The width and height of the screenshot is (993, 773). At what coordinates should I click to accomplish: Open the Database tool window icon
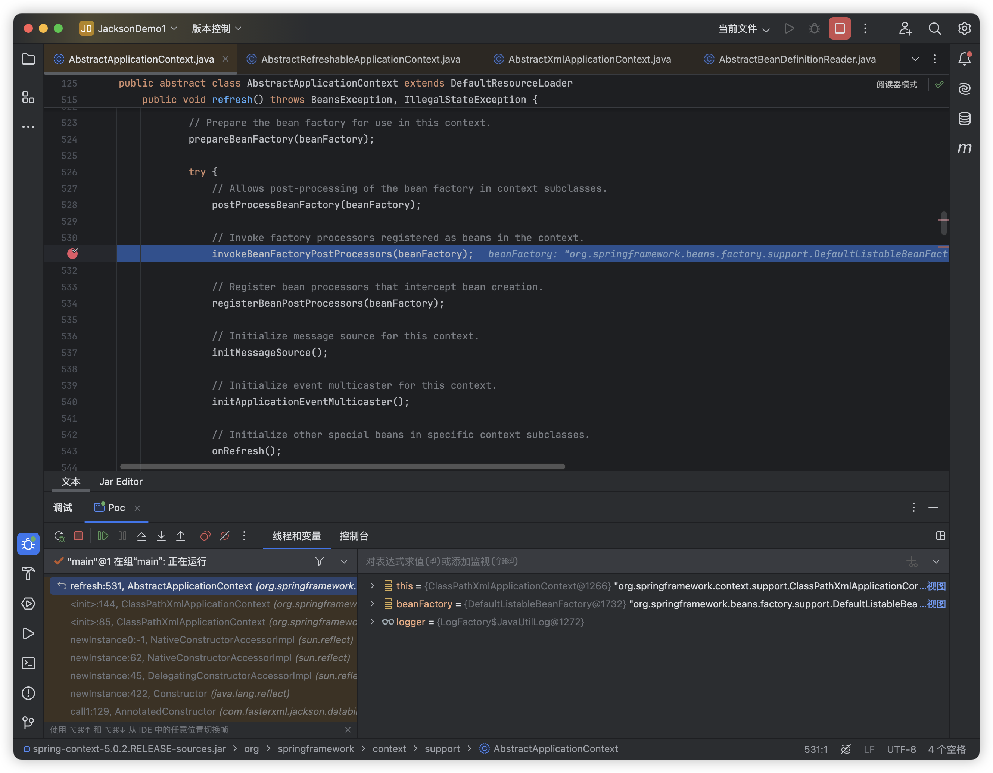pyautogui.click(x=964, y=119)
